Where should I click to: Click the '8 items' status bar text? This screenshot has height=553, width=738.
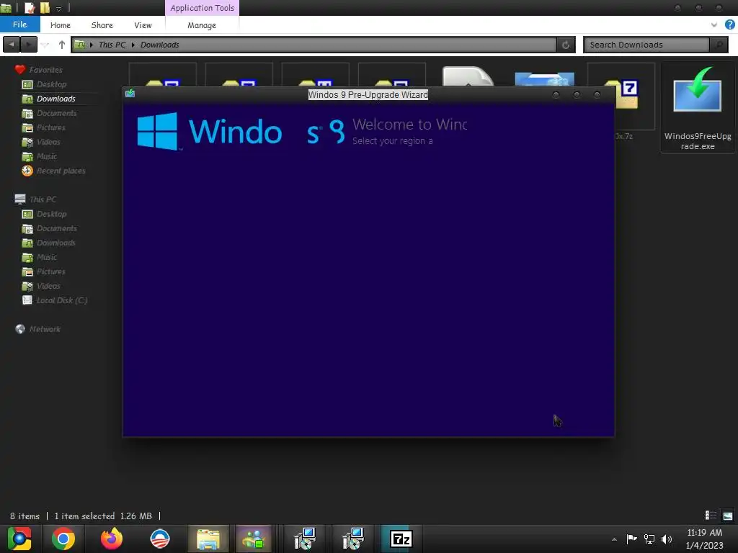click(25, 516)
